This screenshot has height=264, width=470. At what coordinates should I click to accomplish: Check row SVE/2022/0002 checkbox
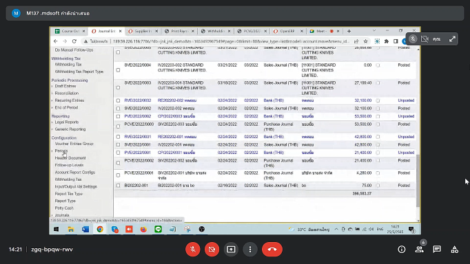(118, 109)
